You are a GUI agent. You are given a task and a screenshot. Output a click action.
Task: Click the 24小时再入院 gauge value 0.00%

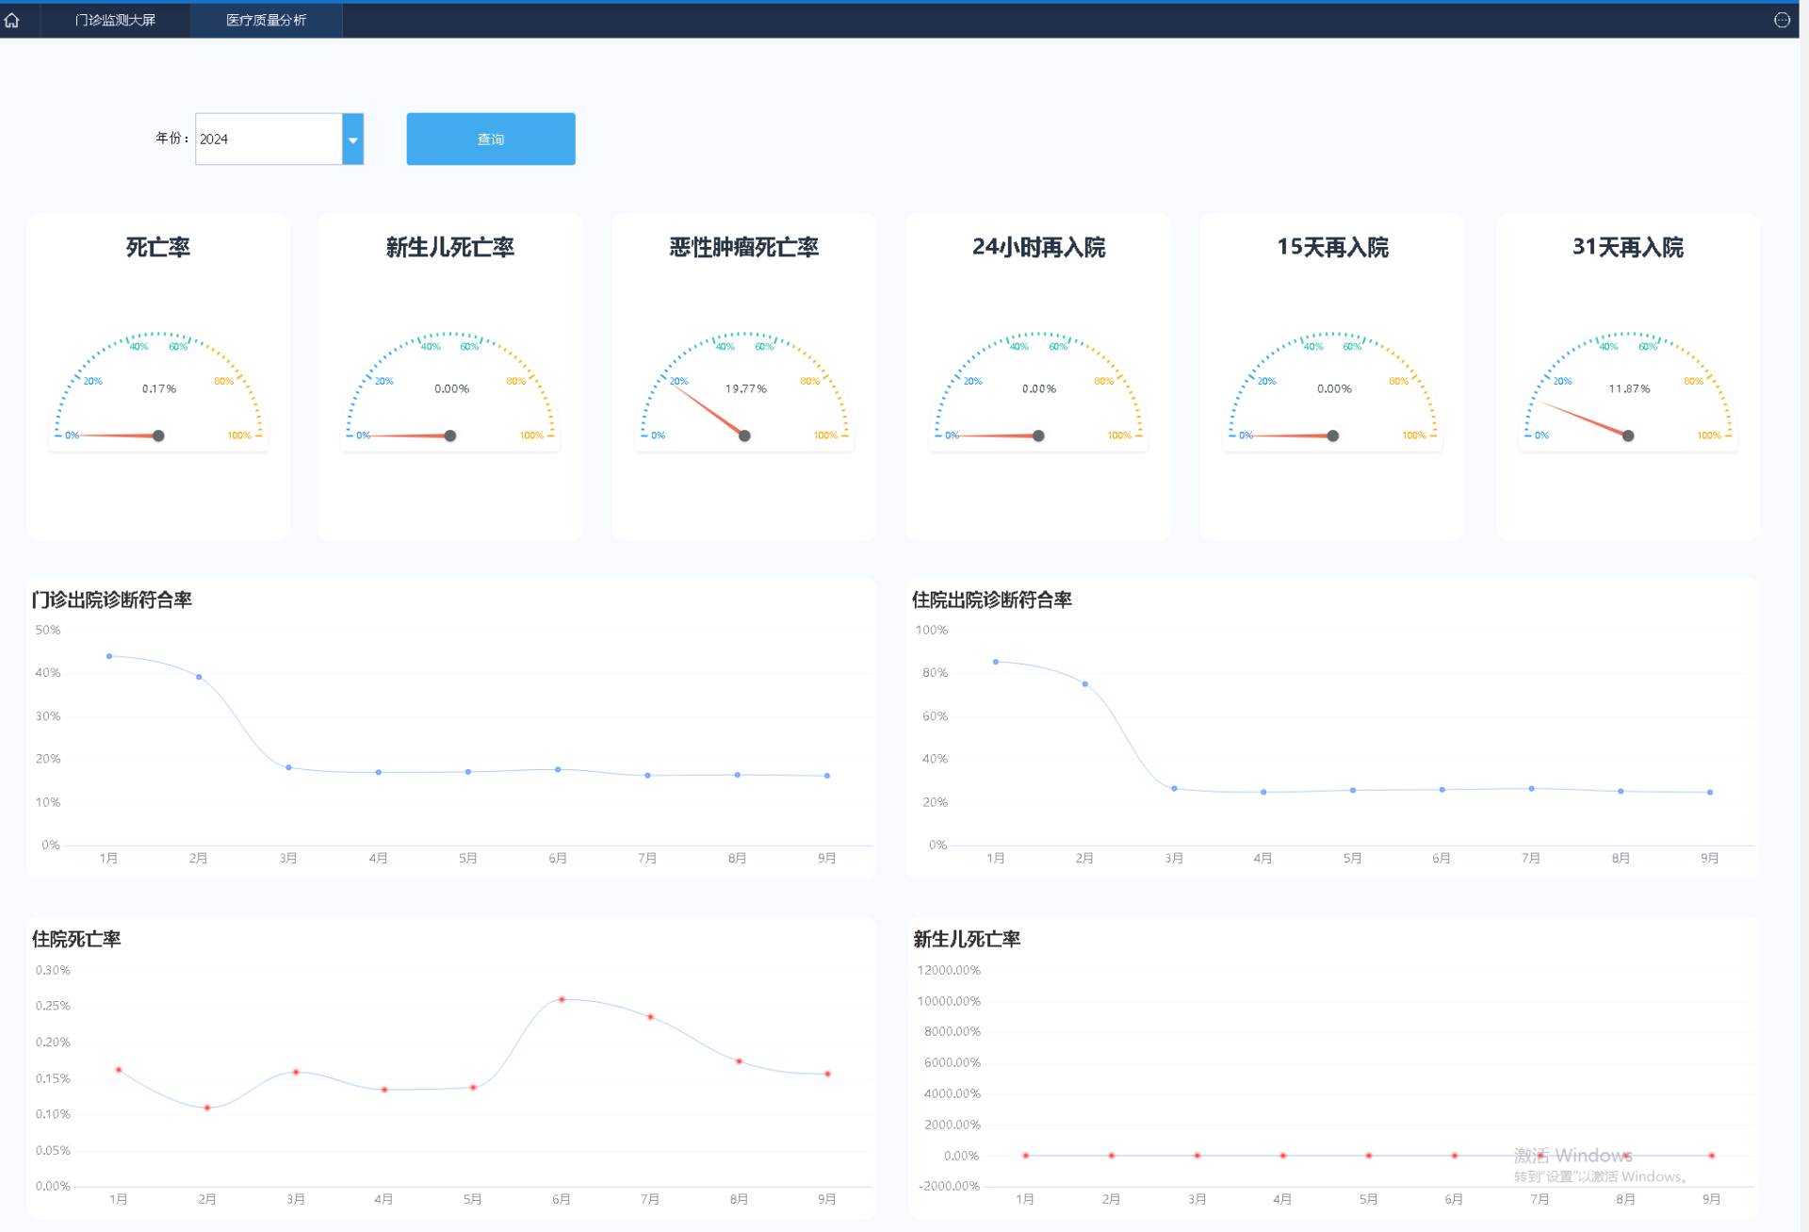(x=1038, y=388)
